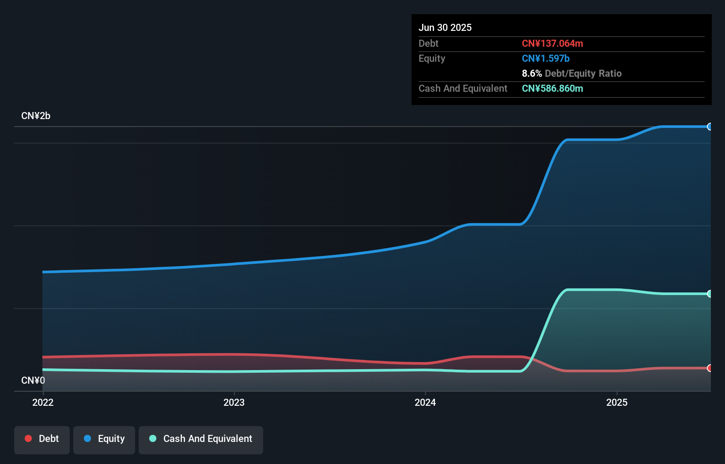Screen dimensions: 725x464
Task: Select the red Debt endpoint marker on chart
Action: (x=710, y=367)
